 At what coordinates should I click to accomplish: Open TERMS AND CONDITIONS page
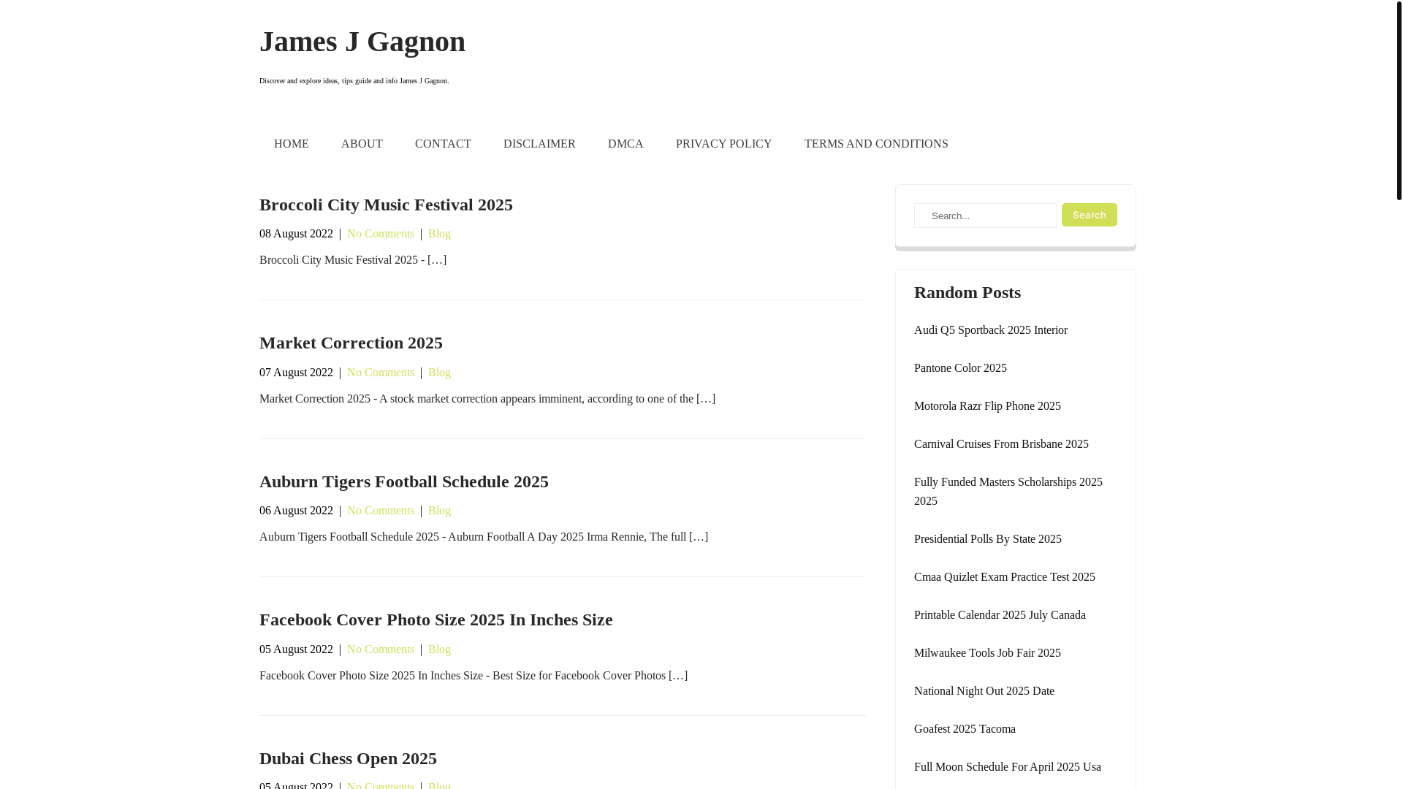click(x=876, y=144)
